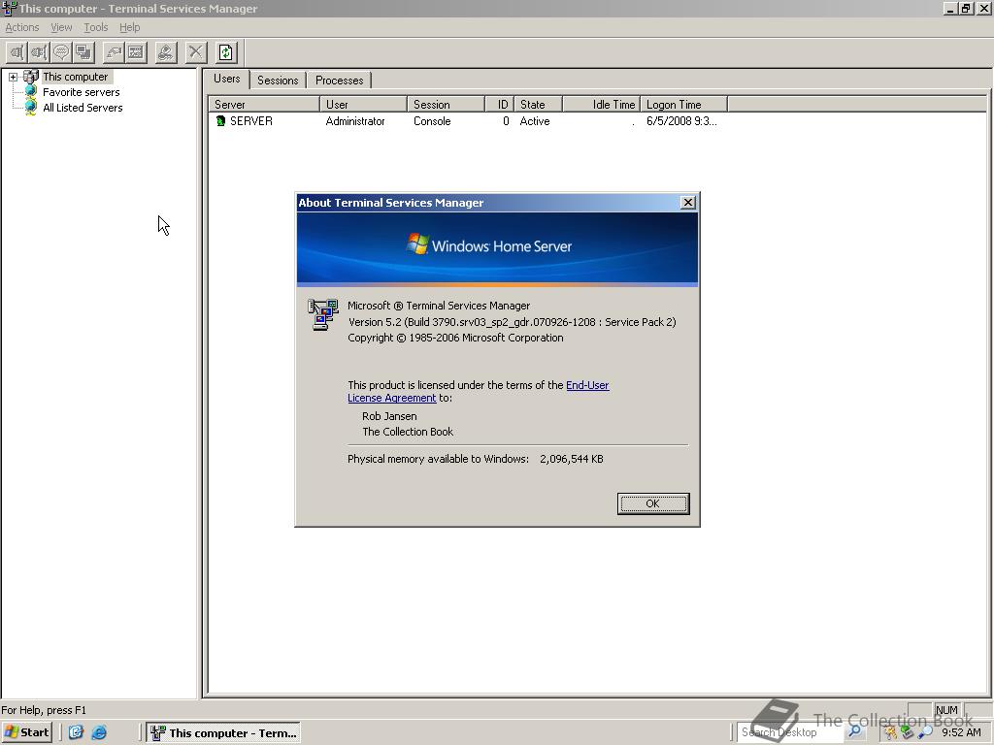This screenshot has height=745, width=994.
Task: Open the View menu
Action: pos(61,27)
